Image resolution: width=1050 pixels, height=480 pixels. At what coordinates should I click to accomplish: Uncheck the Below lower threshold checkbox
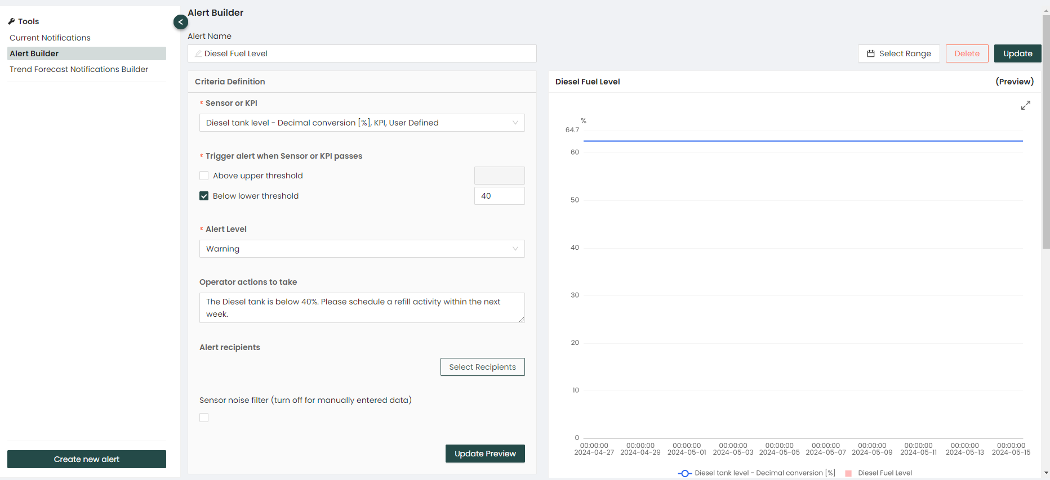coord(204,196)
